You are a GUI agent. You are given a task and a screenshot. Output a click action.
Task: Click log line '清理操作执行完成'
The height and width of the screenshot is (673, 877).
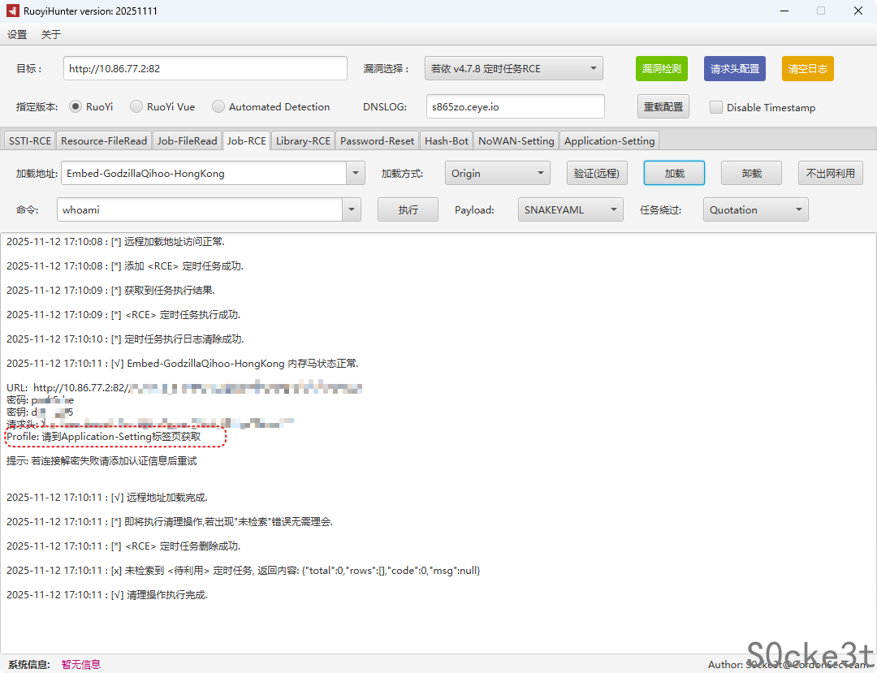pyautogui.click(x=107, y=595)
